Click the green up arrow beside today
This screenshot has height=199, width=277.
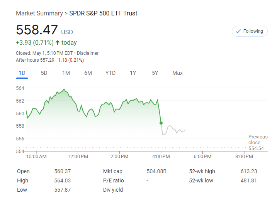[x=58, y=42]
